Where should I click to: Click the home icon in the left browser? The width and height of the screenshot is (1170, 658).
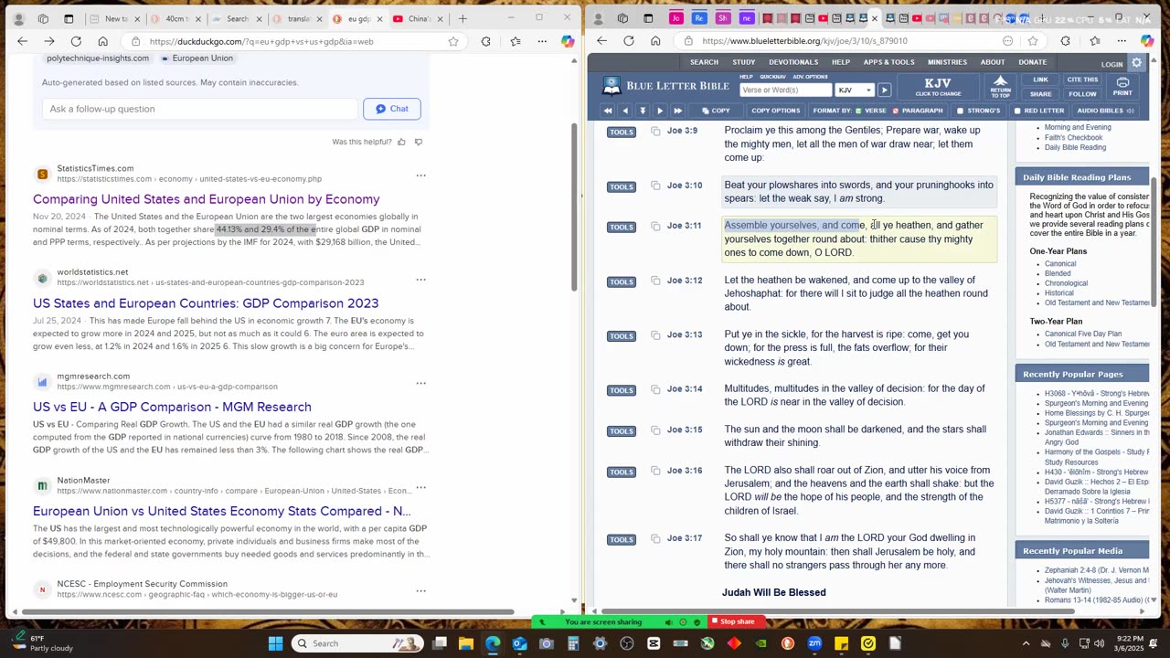[102, 41]
